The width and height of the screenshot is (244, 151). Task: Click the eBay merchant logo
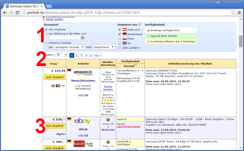pos(83,121)
